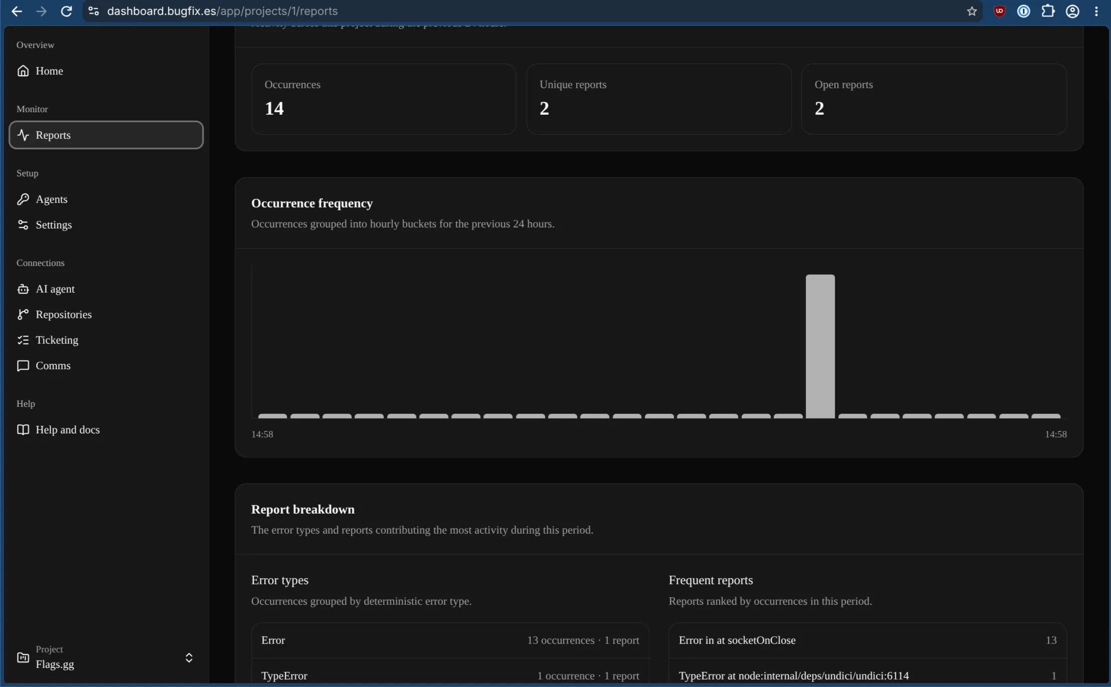The height and width of the screenshot is (687, 1111).
Task: Open the uBlock Origin extension icon
Action: click(x=999, y=11)
